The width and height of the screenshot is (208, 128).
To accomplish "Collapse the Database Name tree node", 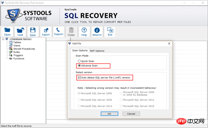I will (x=3, y=39).
